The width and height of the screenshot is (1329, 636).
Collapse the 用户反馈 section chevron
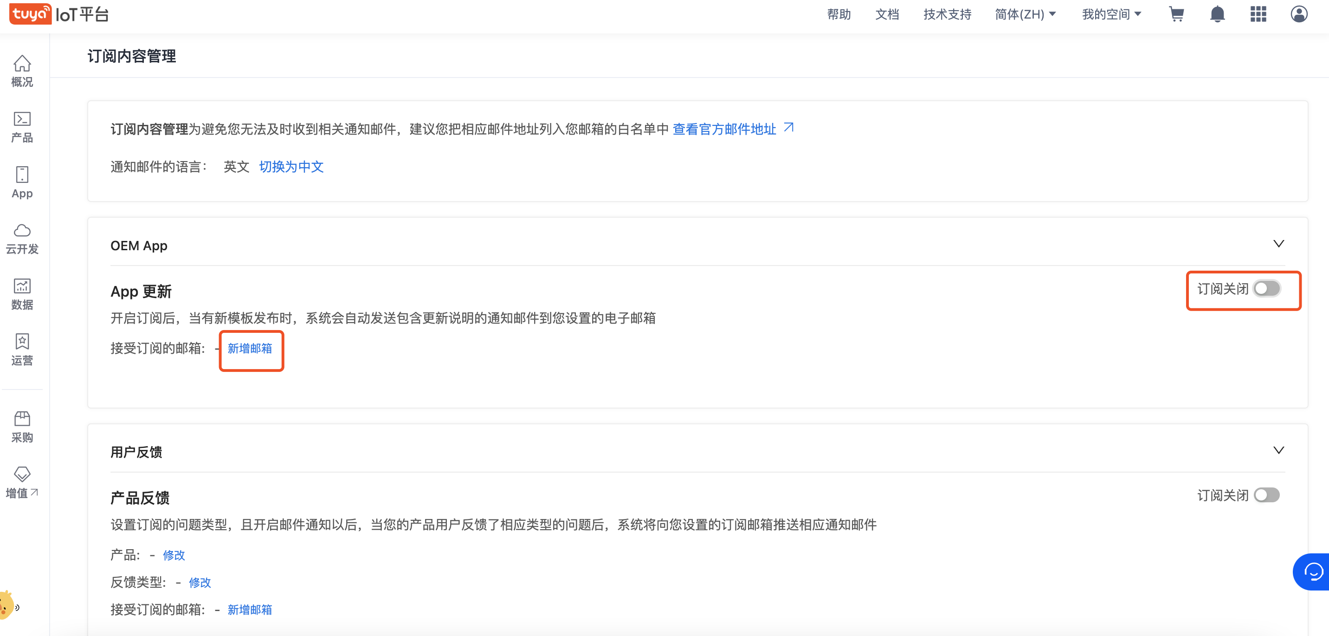click(x=1278, y=450)
